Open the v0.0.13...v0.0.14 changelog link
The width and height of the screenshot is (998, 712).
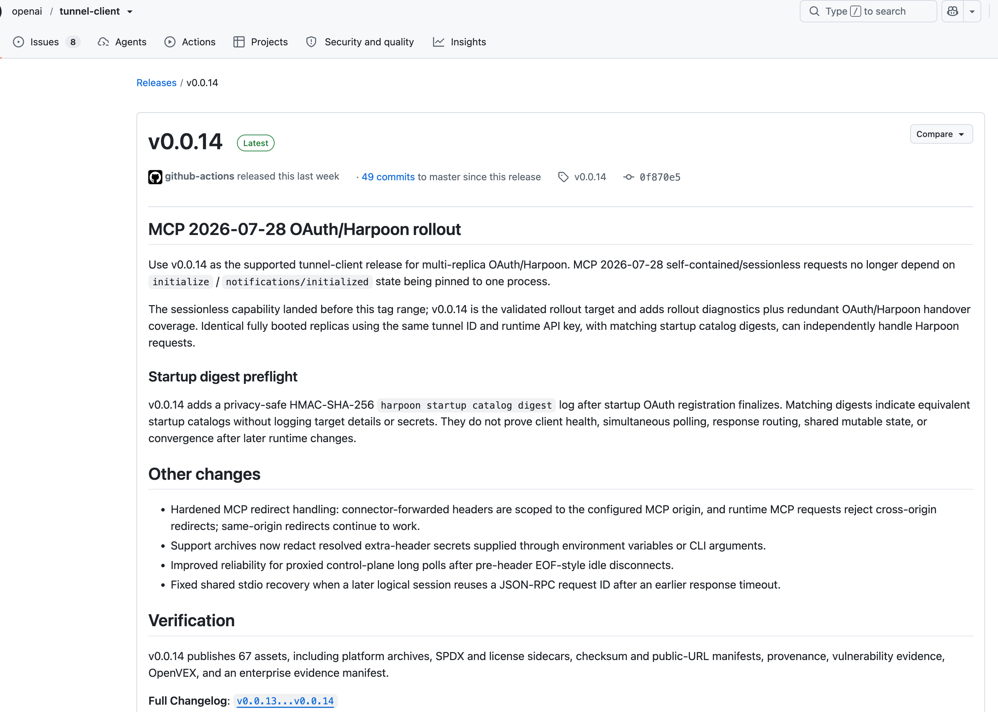pyautogui.click(x=285, y=701)
